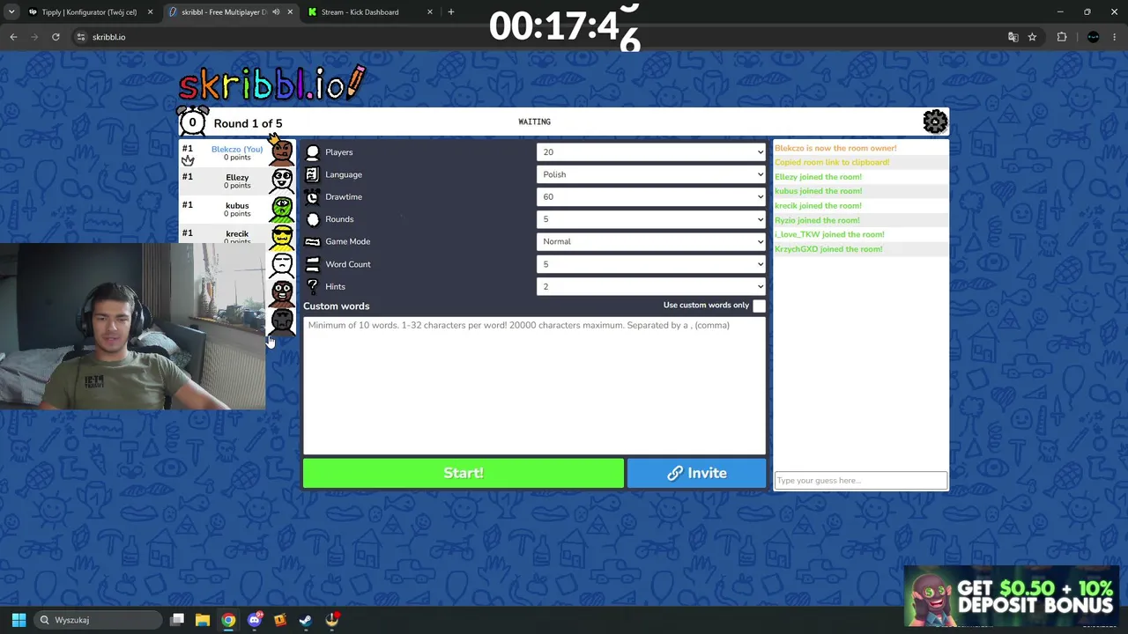Open the skribbl settings gear
1128x634 pixels.
935,122
